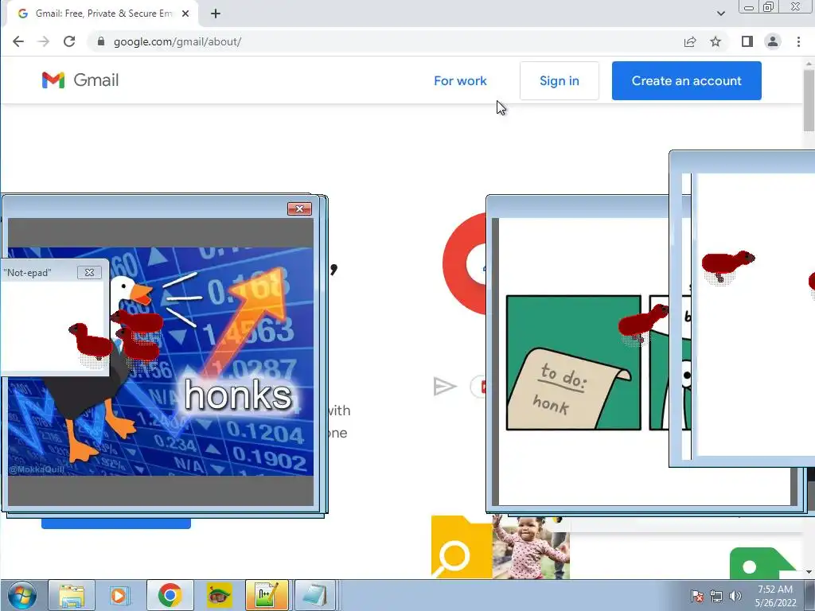Click Create an account button

tap(687, 80)
